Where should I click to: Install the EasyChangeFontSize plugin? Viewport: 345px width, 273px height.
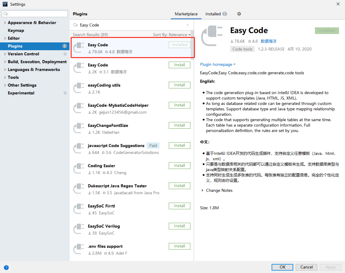click(x=180, y=125)
